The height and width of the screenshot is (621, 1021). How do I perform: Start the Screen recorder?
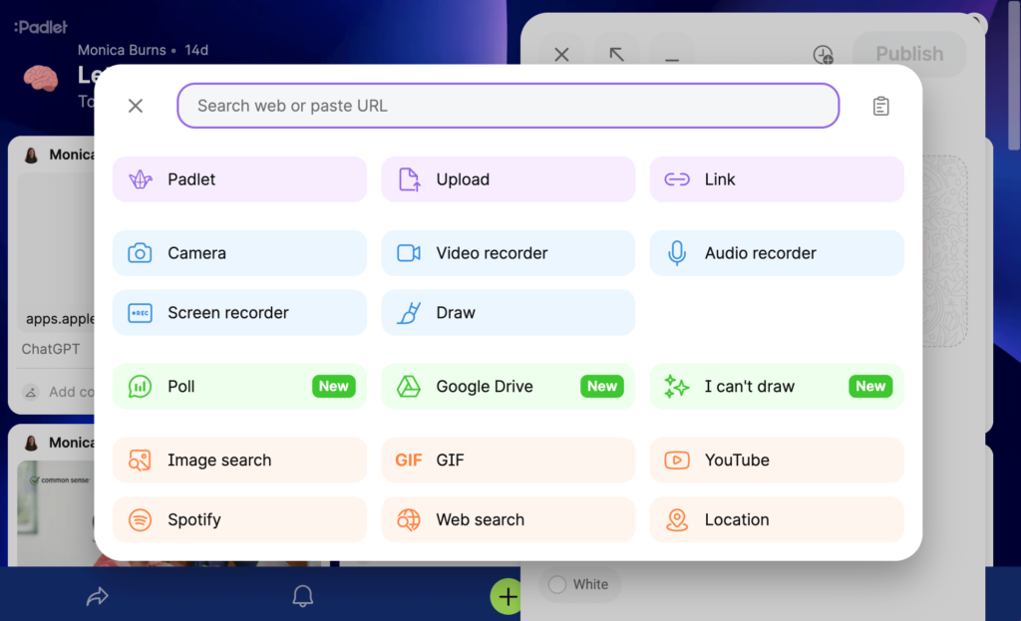(239, 312)
